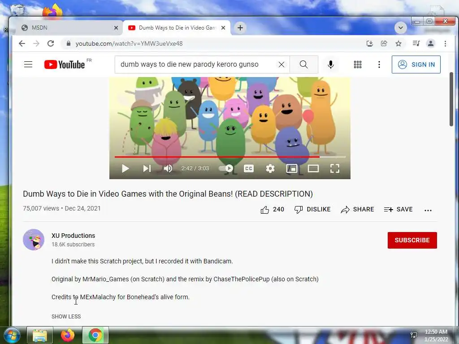
Task: Open the XU Productions channel avatar
Action: [x=34, y=240]
